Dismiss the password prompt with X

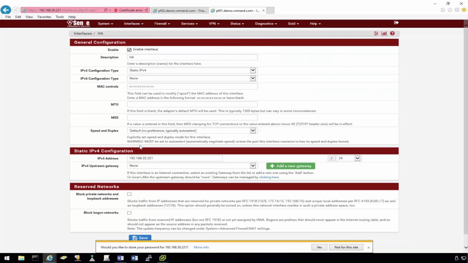coord(369,247)
